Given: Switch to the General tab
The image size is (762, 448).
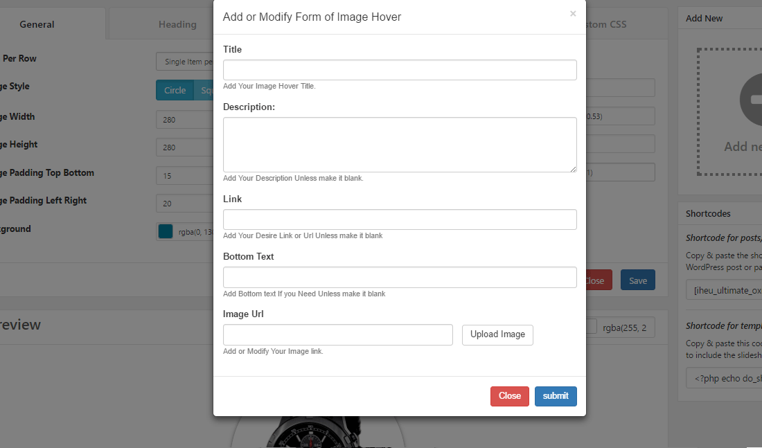Looking at the screenshot, I should point(37,24).
